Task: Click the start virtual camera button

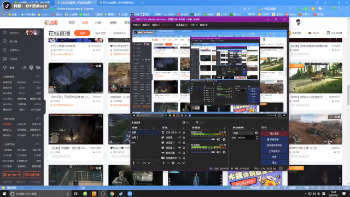Action: 275,145
